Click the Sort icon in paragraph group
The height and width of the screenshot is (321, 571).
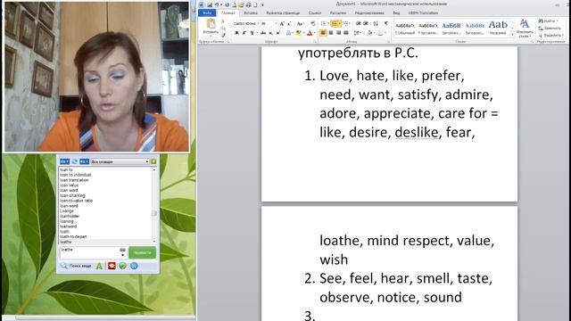377,24
